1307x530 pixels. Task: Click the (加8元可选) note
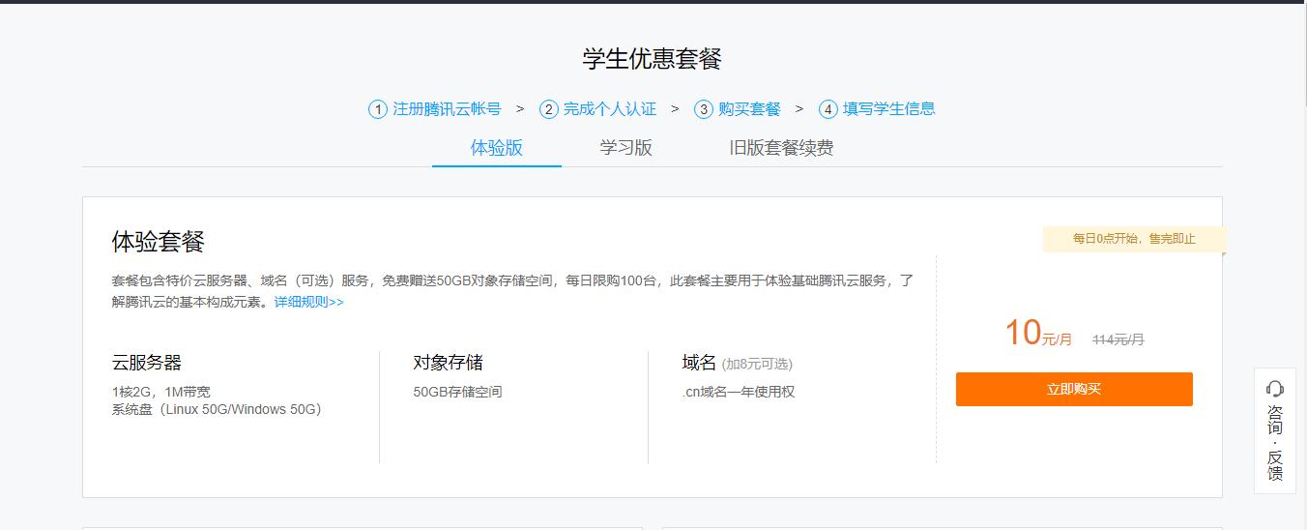(x=757, y=365)
